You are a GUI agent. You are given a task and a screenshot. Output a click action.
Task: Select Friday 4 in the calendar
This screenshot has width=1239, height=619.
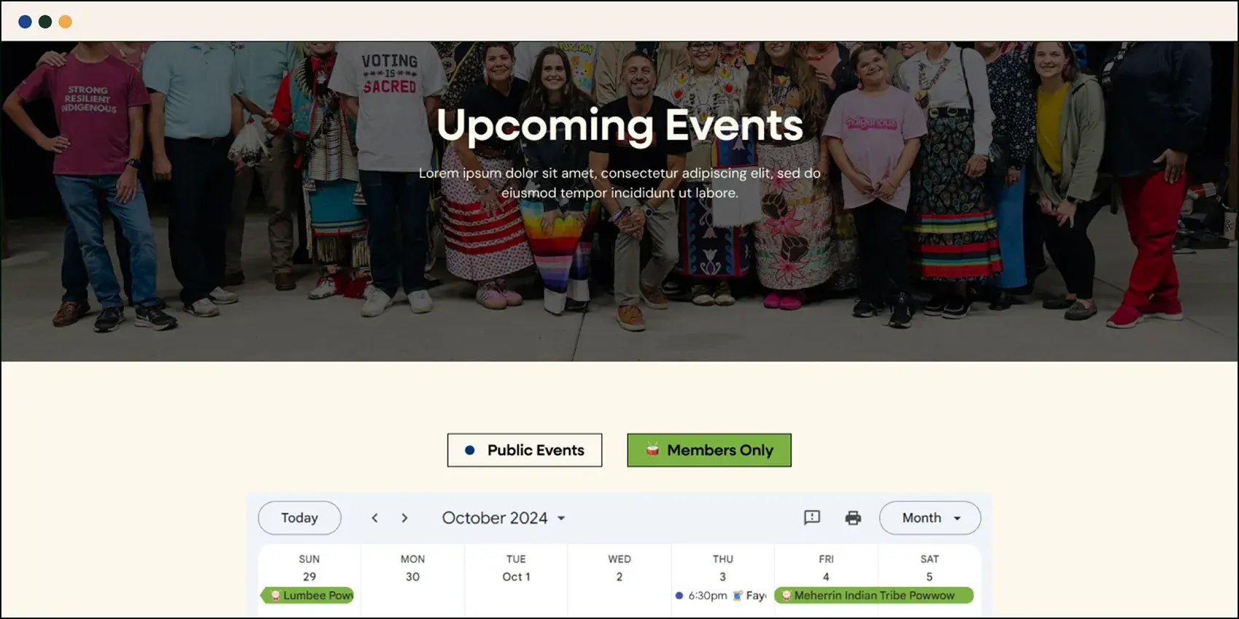826,577
